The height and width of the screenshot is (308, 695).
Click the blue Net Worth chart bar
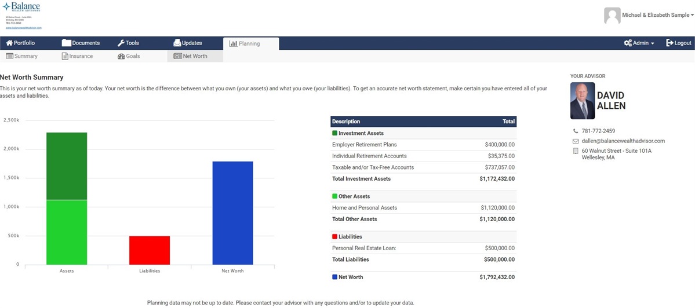(x=232, y=213)
